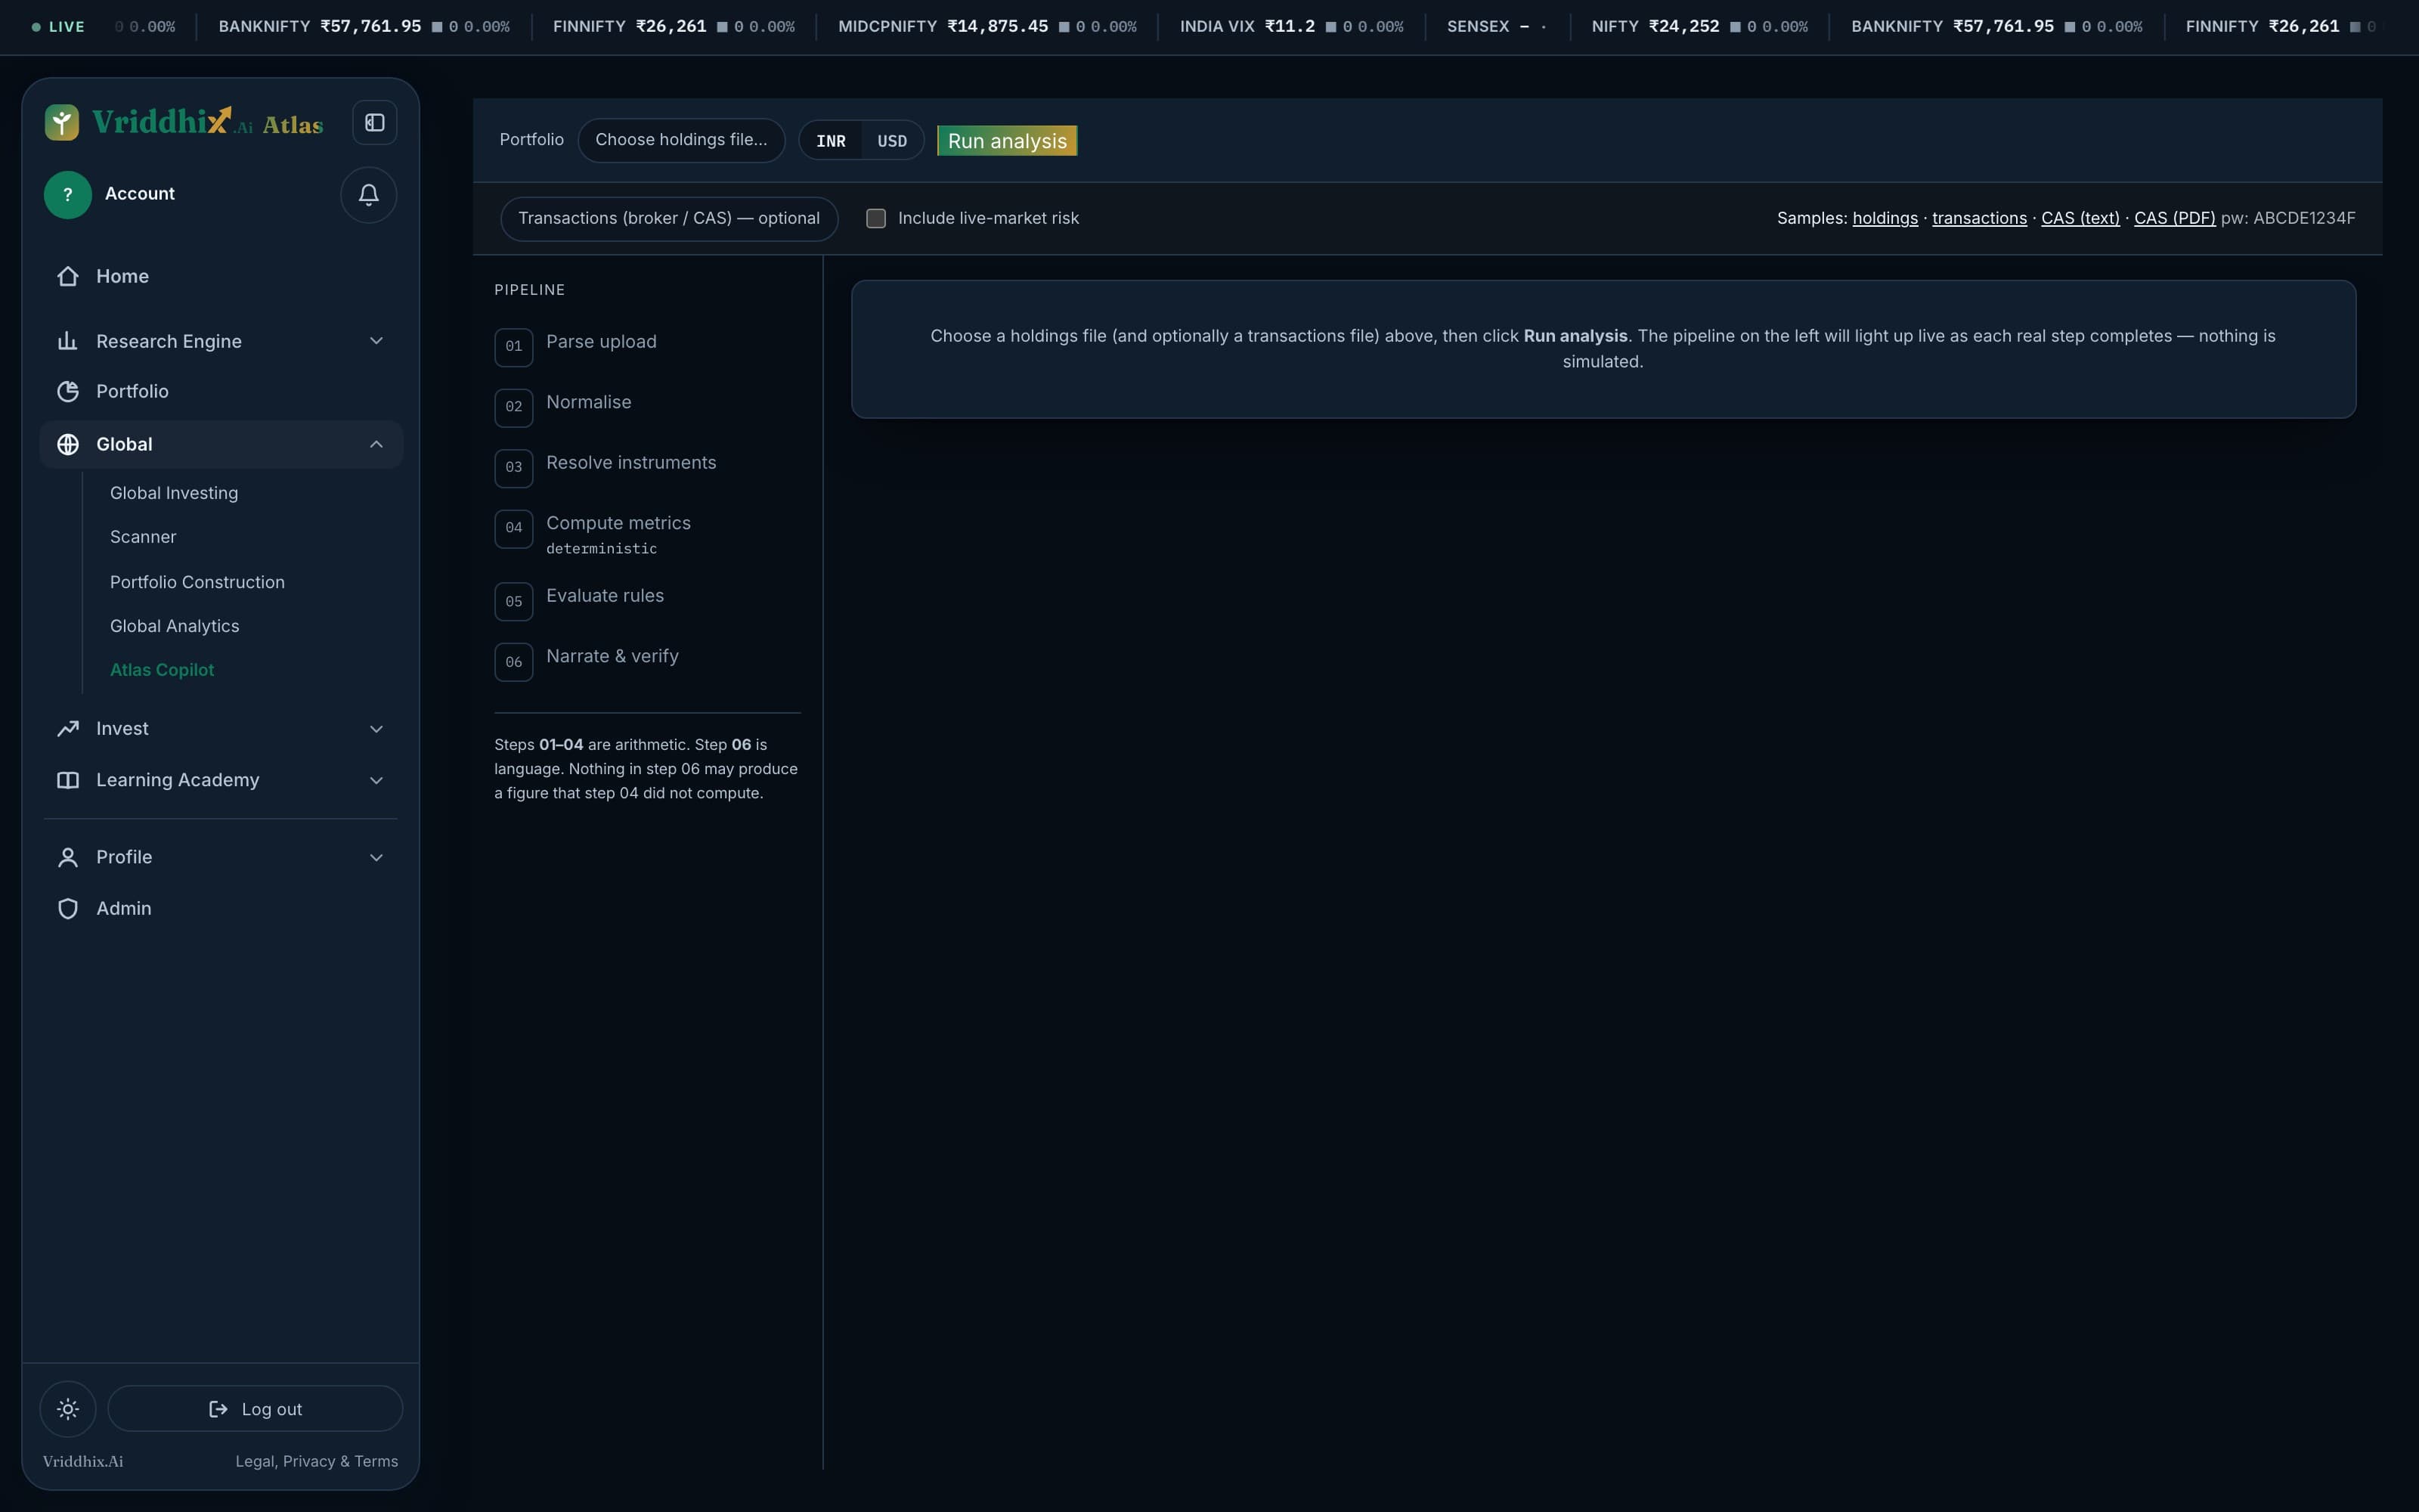Image resolution: width=2419 pixels, height=1512 pixels.
Task: Click the INDIA VIX ticker entry
Action: click(x=1291, y=27)
